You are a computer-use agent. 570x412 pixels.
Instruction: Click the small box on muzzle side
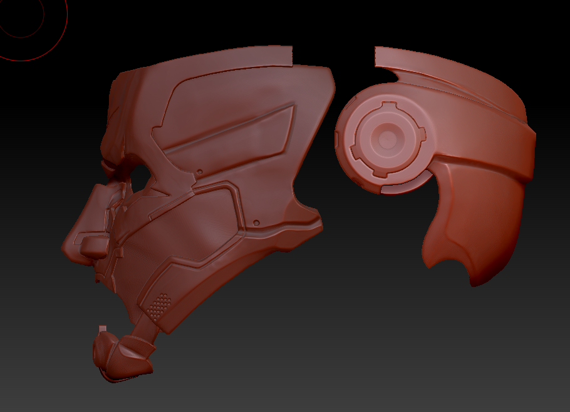(92, 244)
